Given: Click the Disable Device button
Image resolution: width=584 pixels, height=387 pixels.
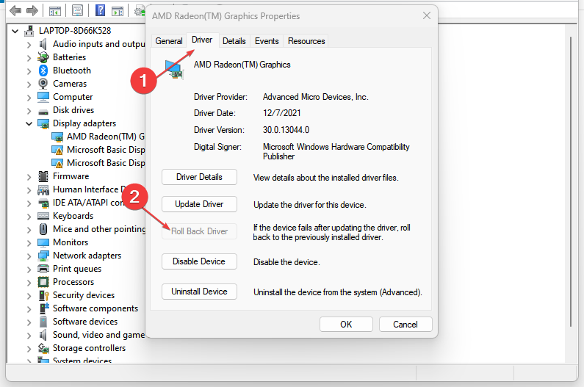Looking at the screenshot, I should 199,261.
